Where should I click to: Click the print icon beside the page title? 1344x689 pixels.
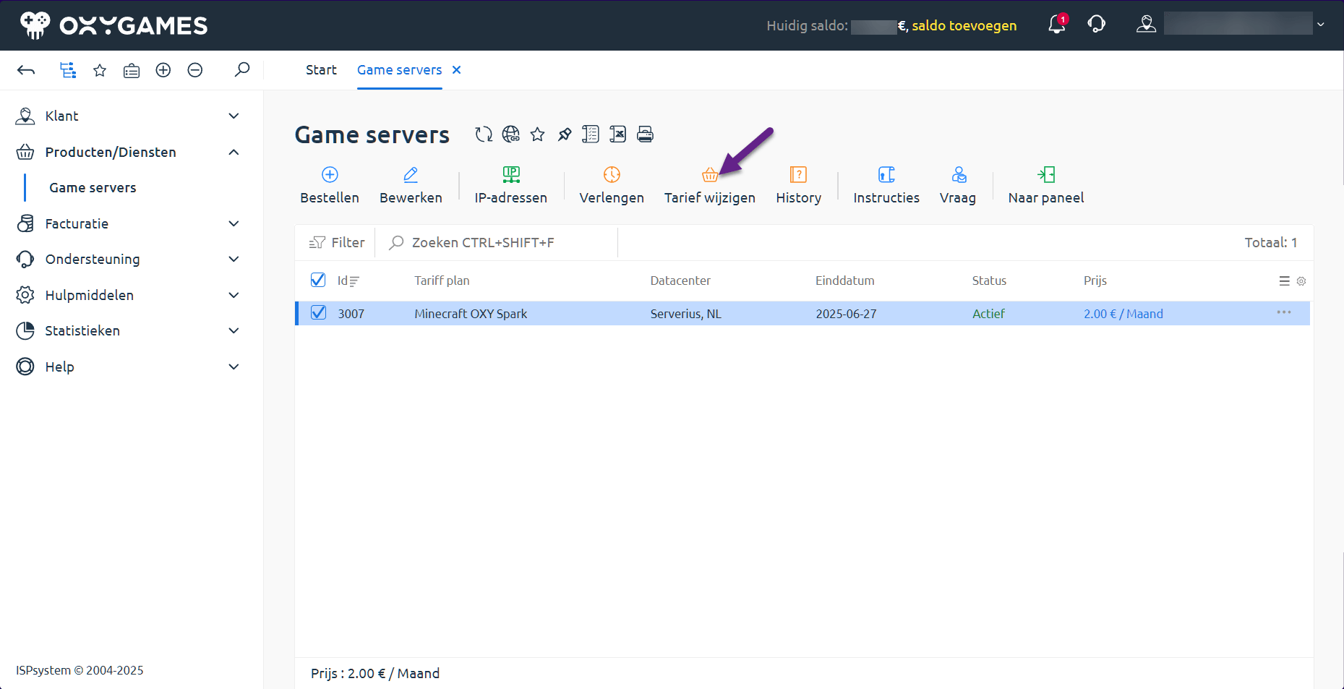pos(645,134)
